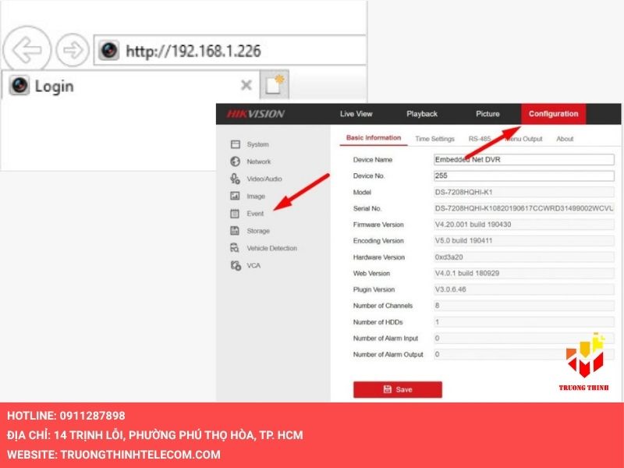The image size is (624, 468).
Task: Click the Hikvision logo
Action: [x=256, y=114]
